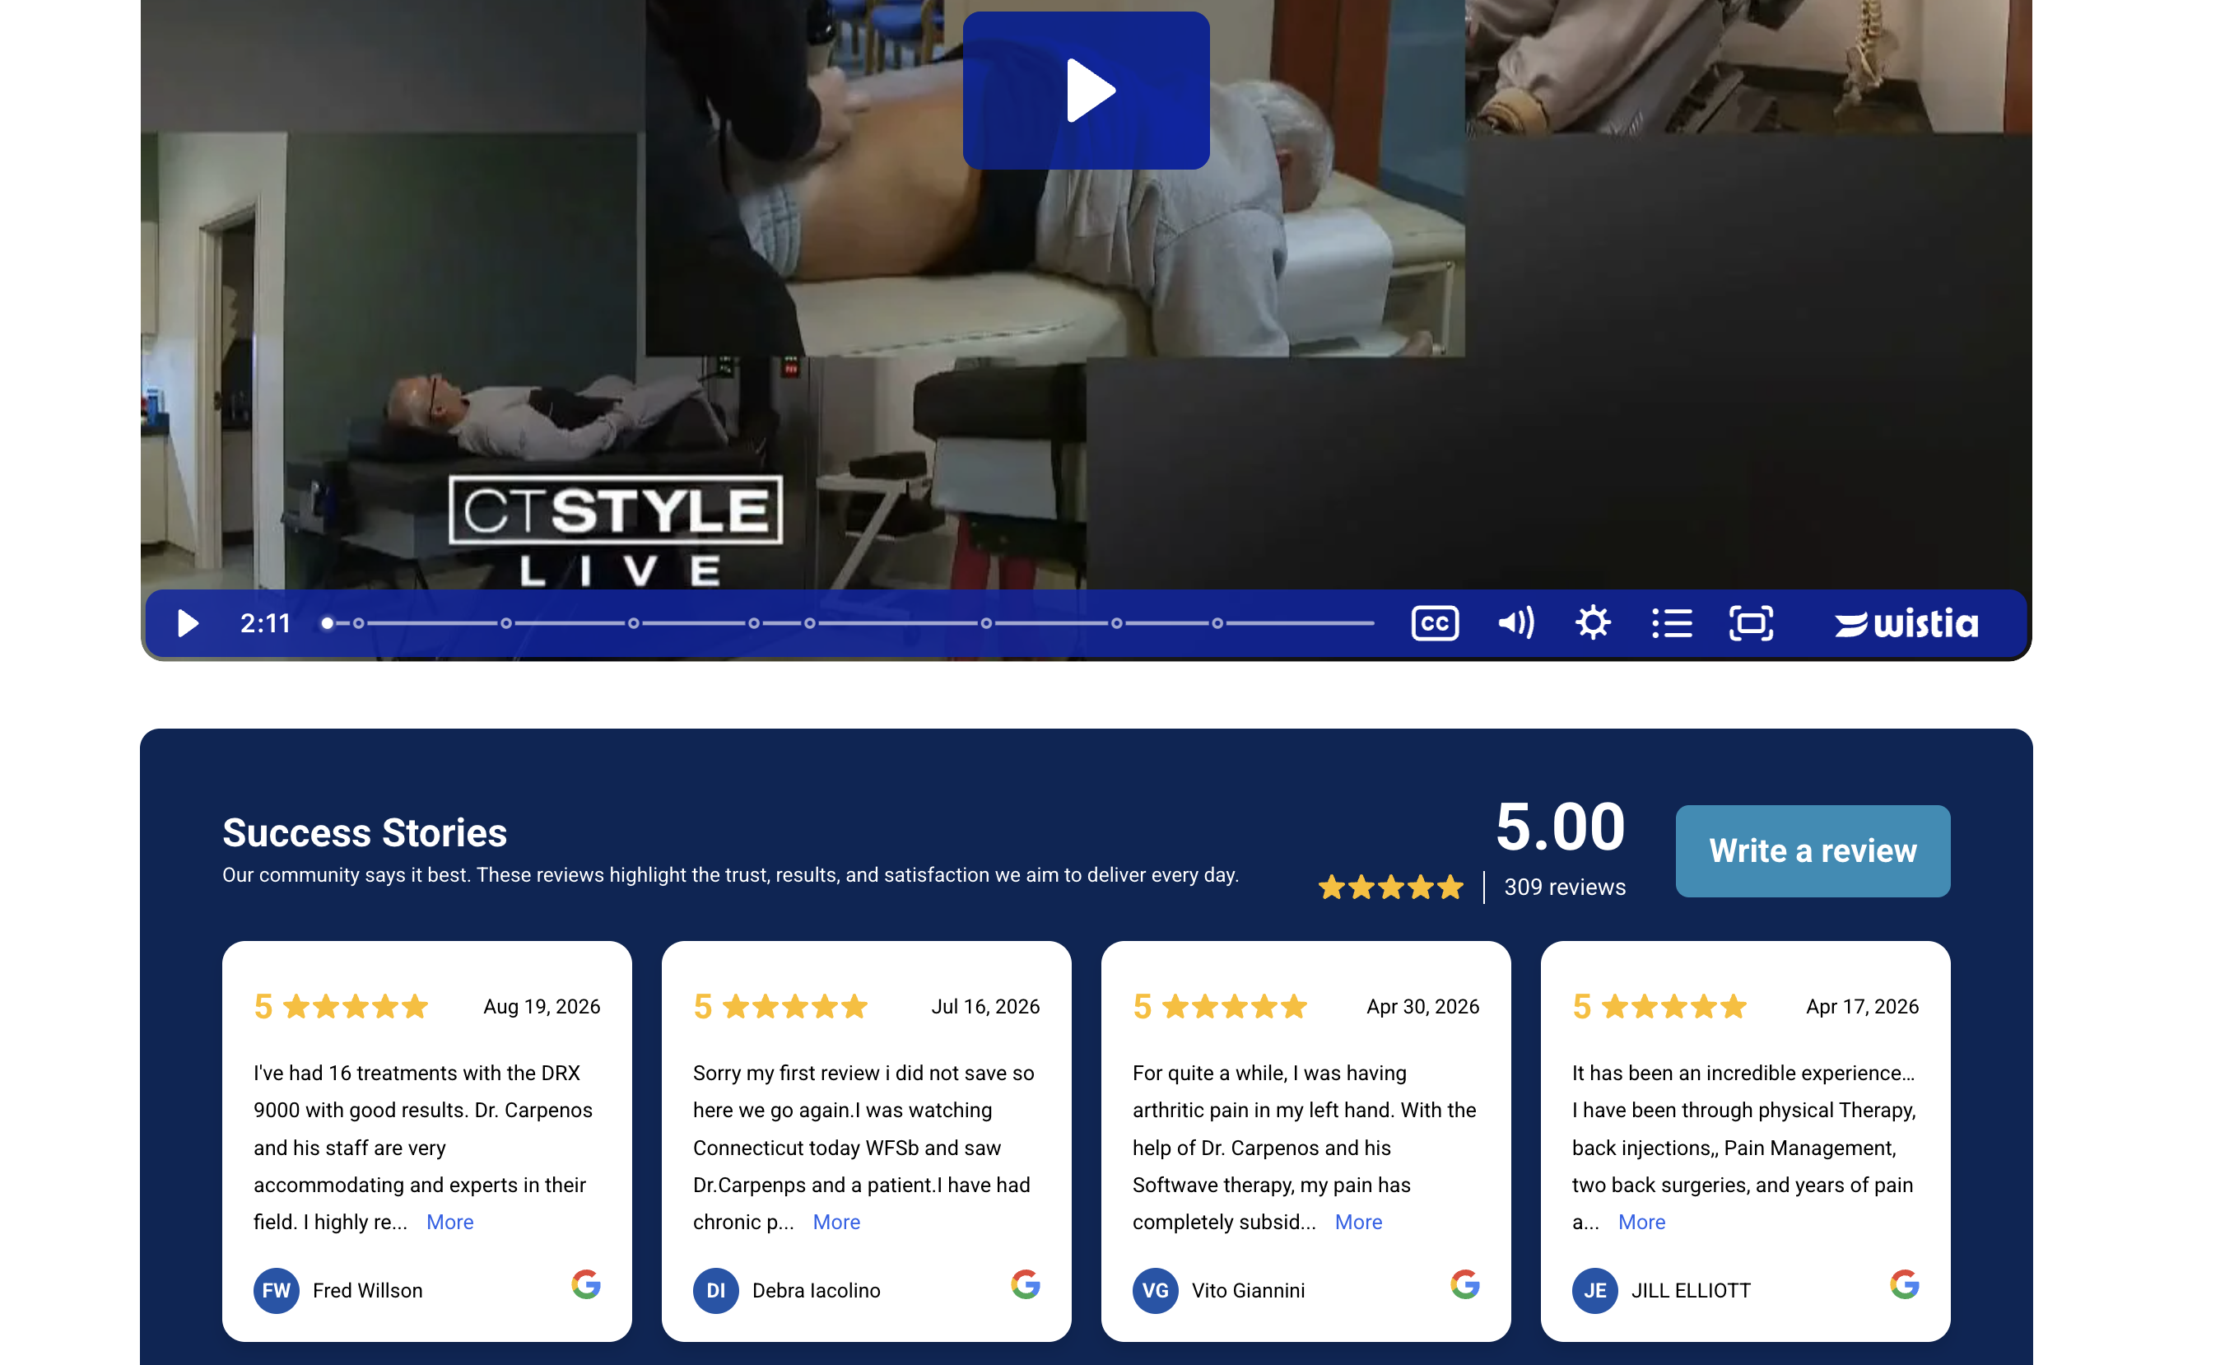Viewport: 2234px width, 1365px height.
Task: Click Google icon on JILL ELLIOTT's review
Action: [1903, 1283]
